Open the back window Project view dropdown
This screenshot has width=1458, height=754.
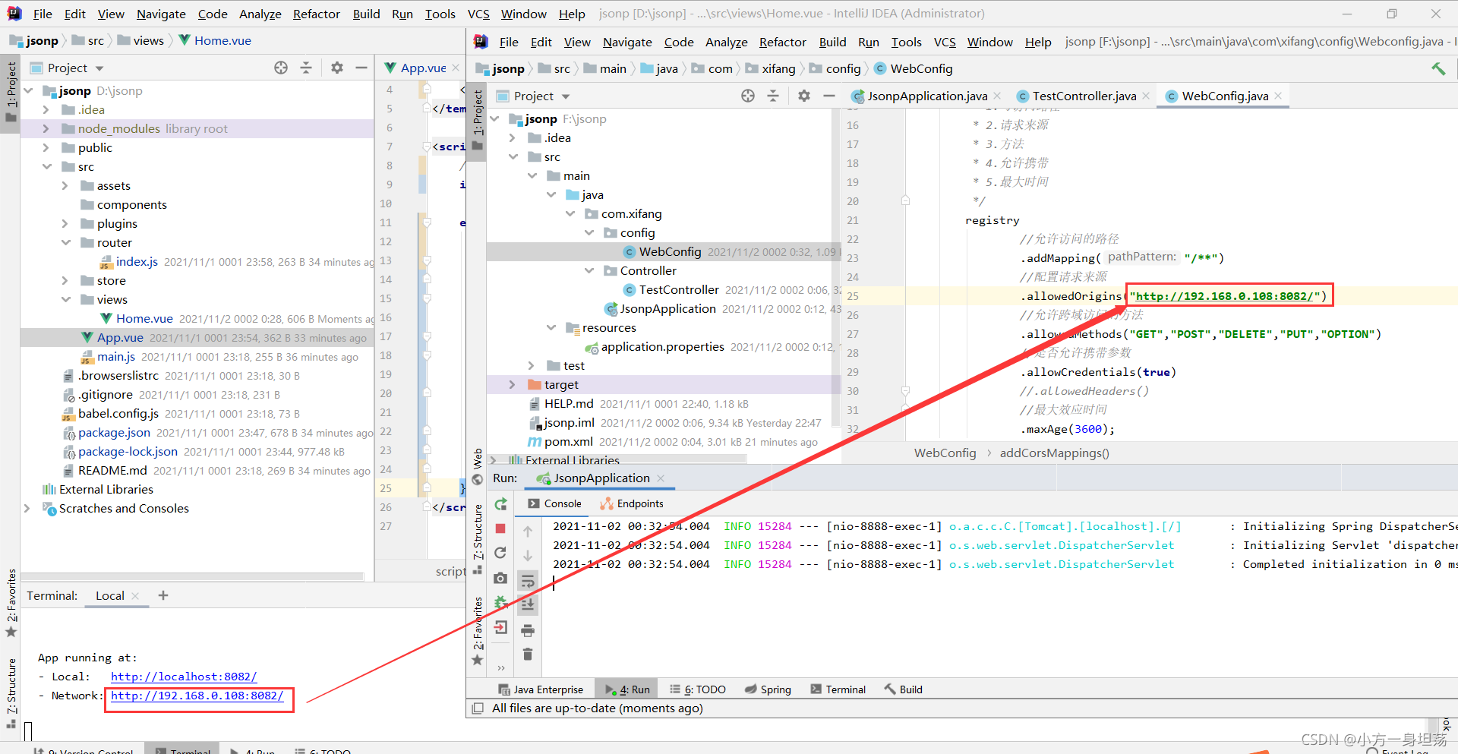point(99,68)
